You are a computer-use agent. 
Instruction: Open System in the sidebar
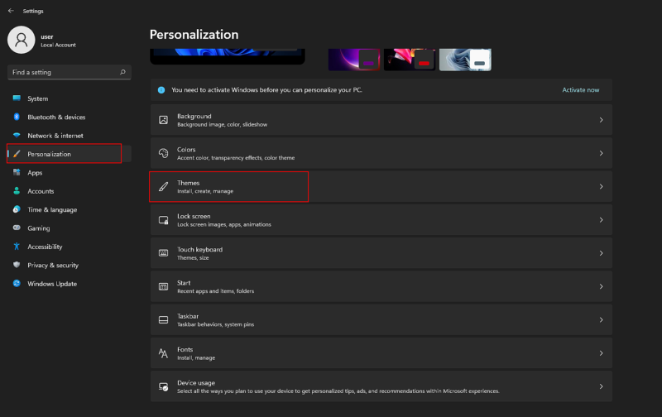pyautogui.click(x=70, y=98)
